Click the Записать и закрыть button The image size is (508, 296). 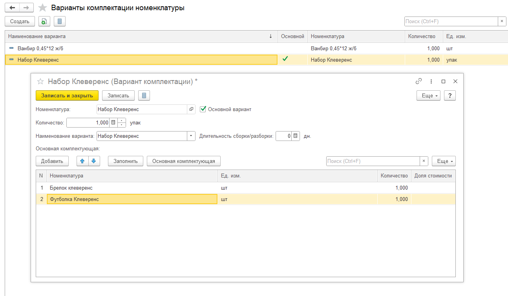click(x=67, y=95)
